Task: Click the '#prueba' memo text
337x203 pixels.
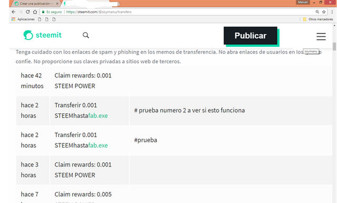Action: point(146,140)
